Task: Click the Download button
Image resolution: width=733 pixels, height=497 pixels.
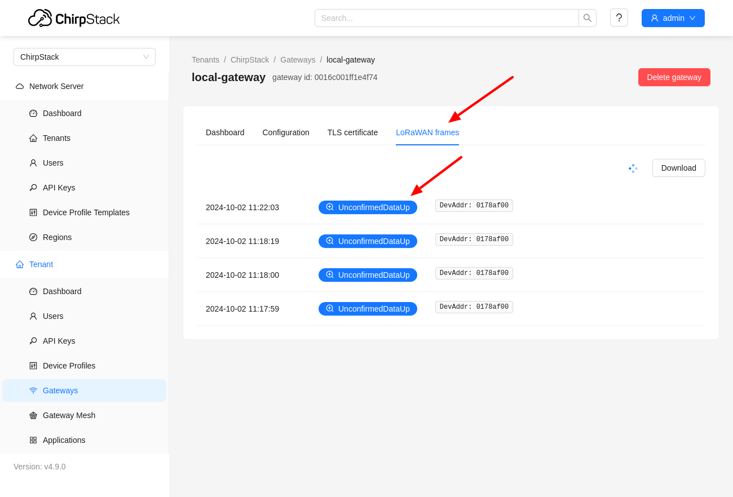Action: [x=679, y=168]
